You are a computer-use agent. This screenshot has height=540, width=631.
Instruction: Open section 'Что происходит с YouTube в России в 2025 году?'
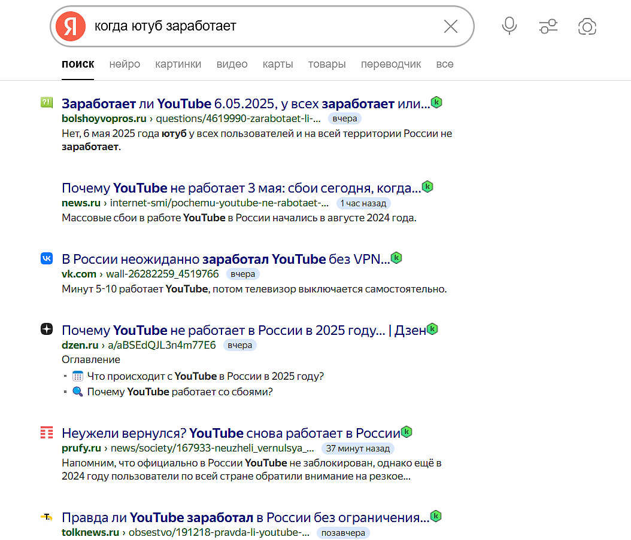point(205,376)
